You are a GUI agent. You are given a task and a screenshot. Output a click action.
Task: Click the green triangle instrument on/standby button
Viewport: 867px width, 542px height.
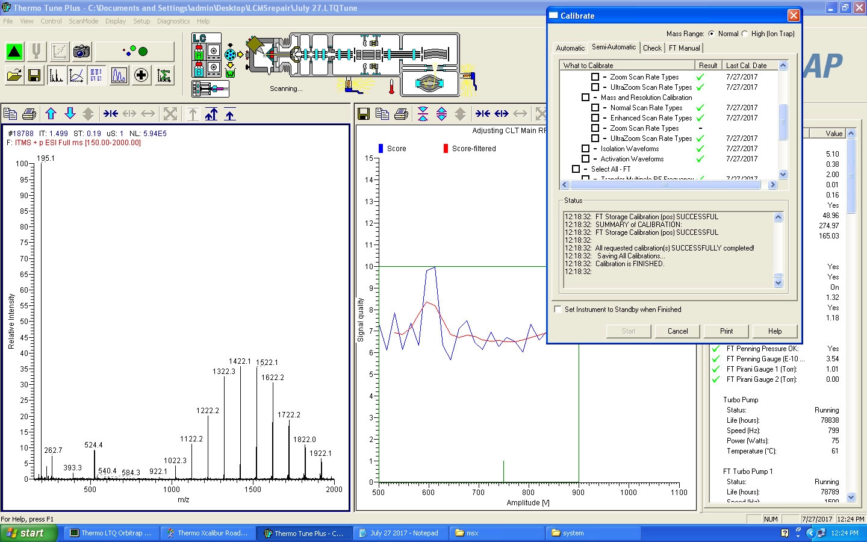point(14,52)
